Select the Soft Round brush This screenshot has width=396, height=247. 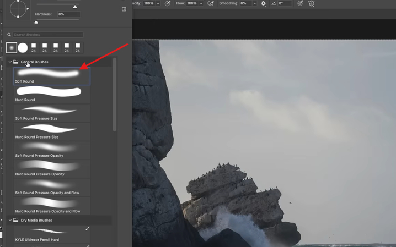52,76
